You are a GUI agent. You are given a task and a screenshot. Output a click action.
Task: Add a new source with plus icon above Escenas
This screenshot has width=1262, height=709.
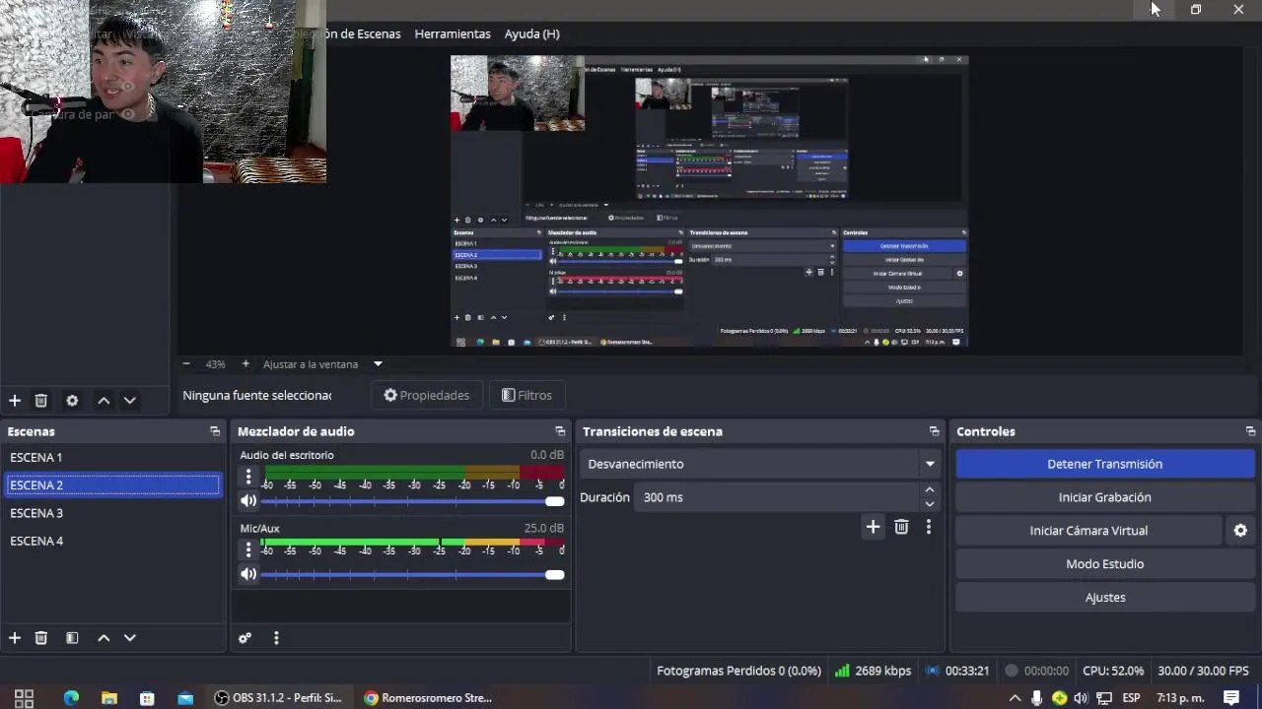coord(15,401)
